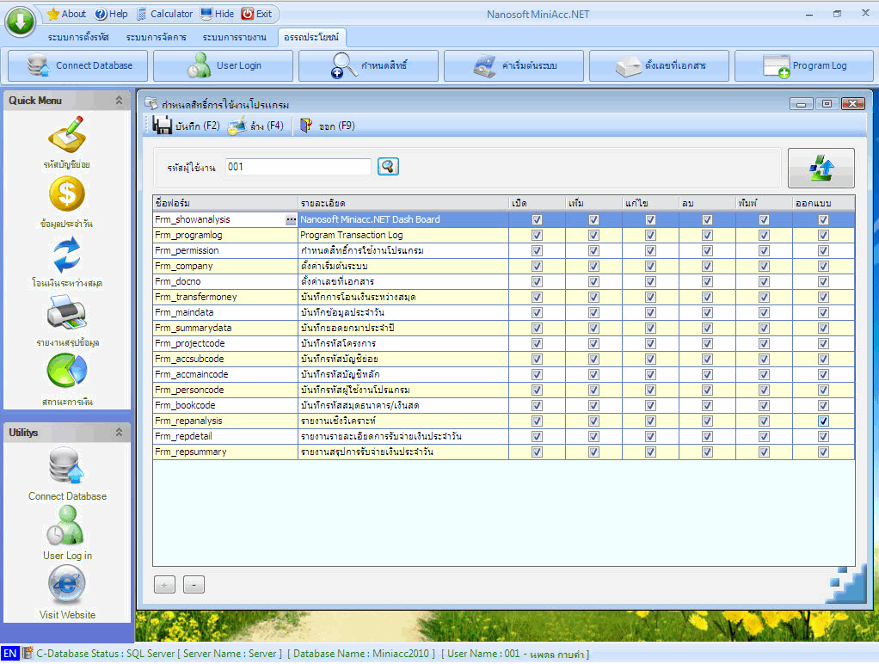Toggle first checkbox in Frm_company row
This screenshot has height=664, width=879.
(x=538, y=266)
